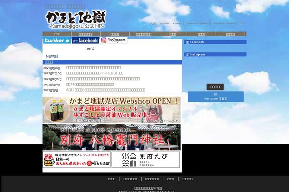Click the かまど地獄 Kamadojigoku site logo
This screenshot has width=289, height=192.
[76, 20]
